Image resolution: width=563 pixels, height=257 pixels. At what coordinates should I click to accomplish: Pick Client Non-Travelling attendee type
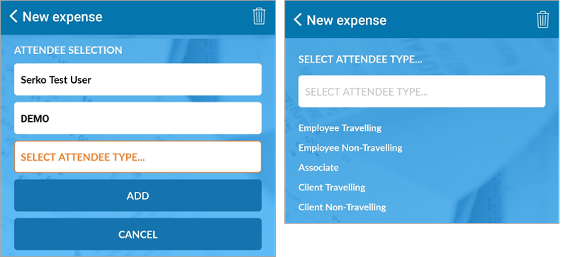342,207
